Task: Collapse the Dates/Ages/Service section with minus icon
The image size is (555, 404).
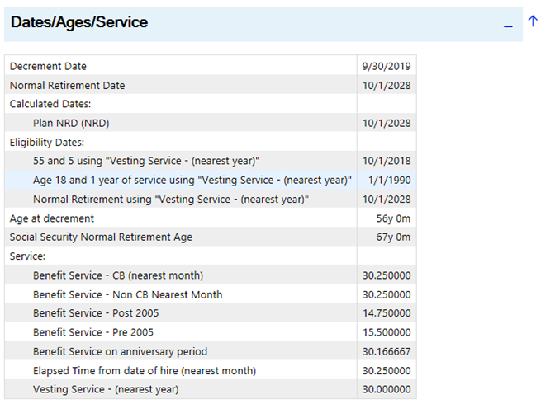Action: point(508,26)
